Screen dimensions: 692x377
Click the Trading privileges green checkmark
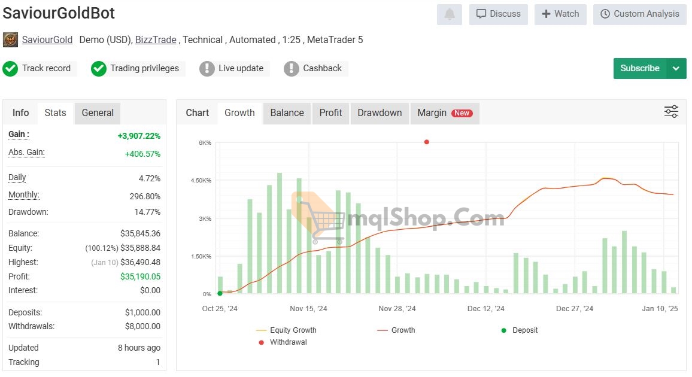[x=99, y=68]
